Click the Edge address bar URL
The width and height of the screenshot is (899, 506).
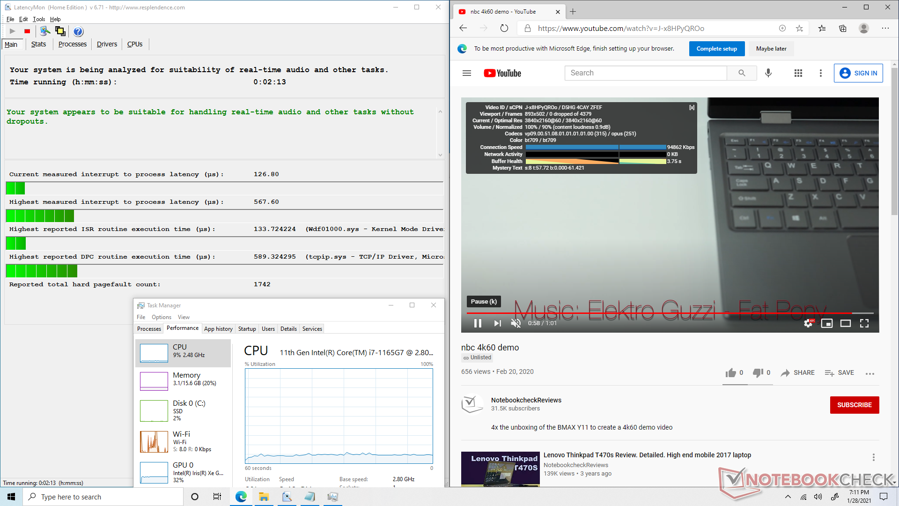click(621, 28)
